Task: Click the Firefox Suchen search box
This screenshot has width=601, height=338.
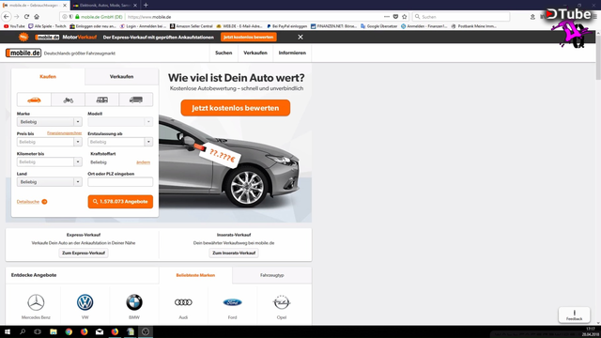Action: 461,17
